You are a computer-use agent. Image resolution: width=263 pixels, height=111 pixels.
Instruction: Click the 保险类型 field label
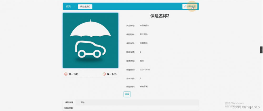tap(130, 43)
